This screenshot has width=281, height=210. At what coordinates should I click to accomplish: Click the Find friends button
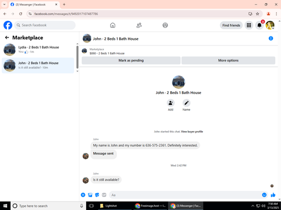point(231,25)
